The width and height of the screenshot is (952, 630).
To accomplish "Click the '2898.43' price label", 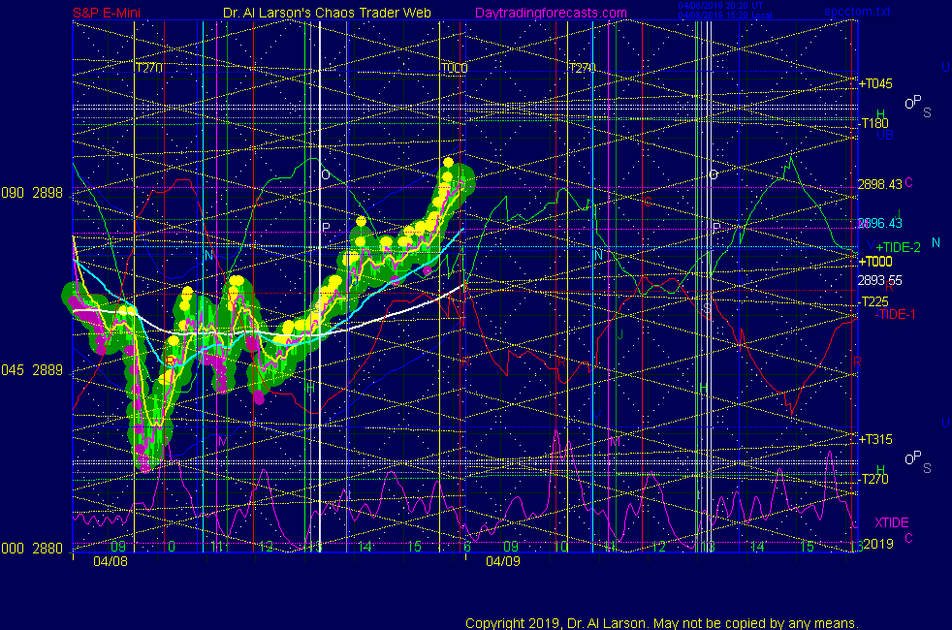I will [879, 184].
